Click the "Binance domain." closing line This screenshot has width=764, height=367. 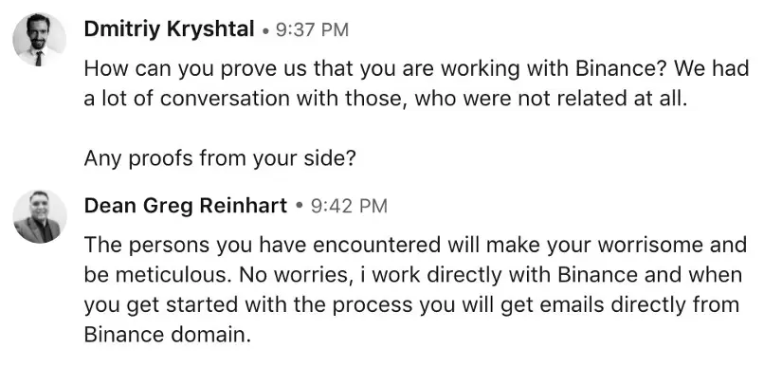click(168, 335)
